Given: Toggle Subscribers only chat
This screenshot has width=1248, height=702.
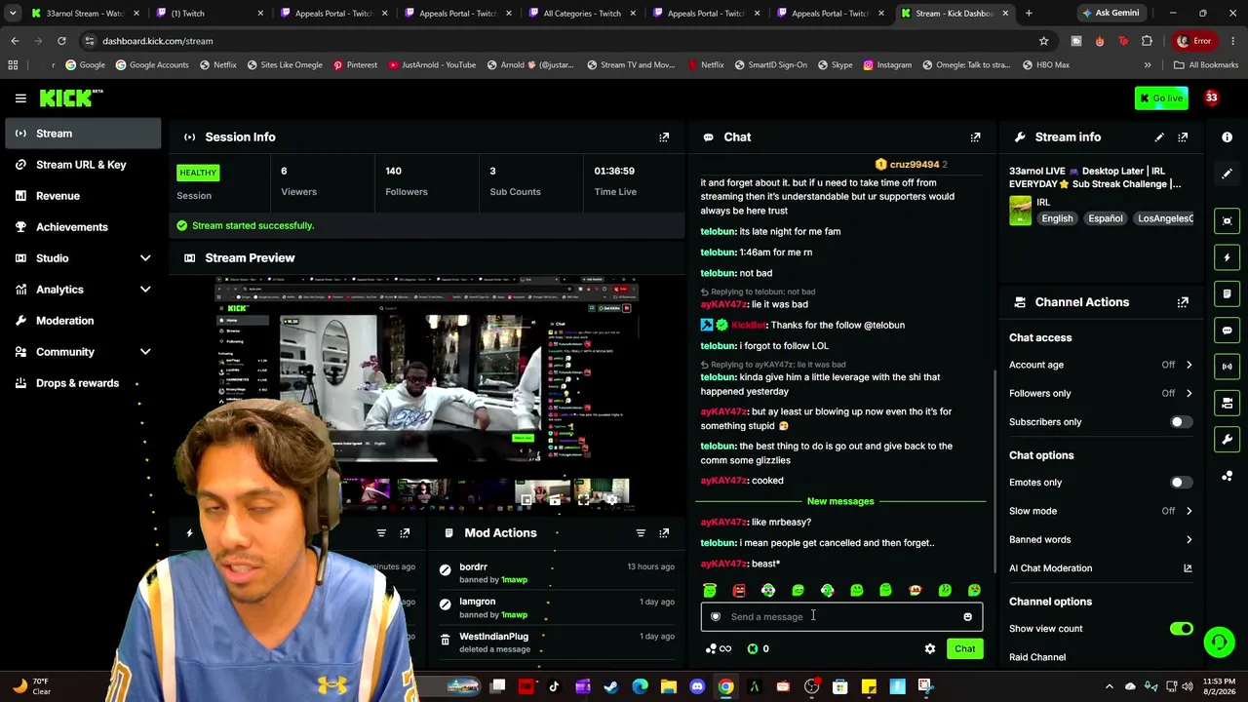Looking at the screenshot, I should coord(1181,422).
